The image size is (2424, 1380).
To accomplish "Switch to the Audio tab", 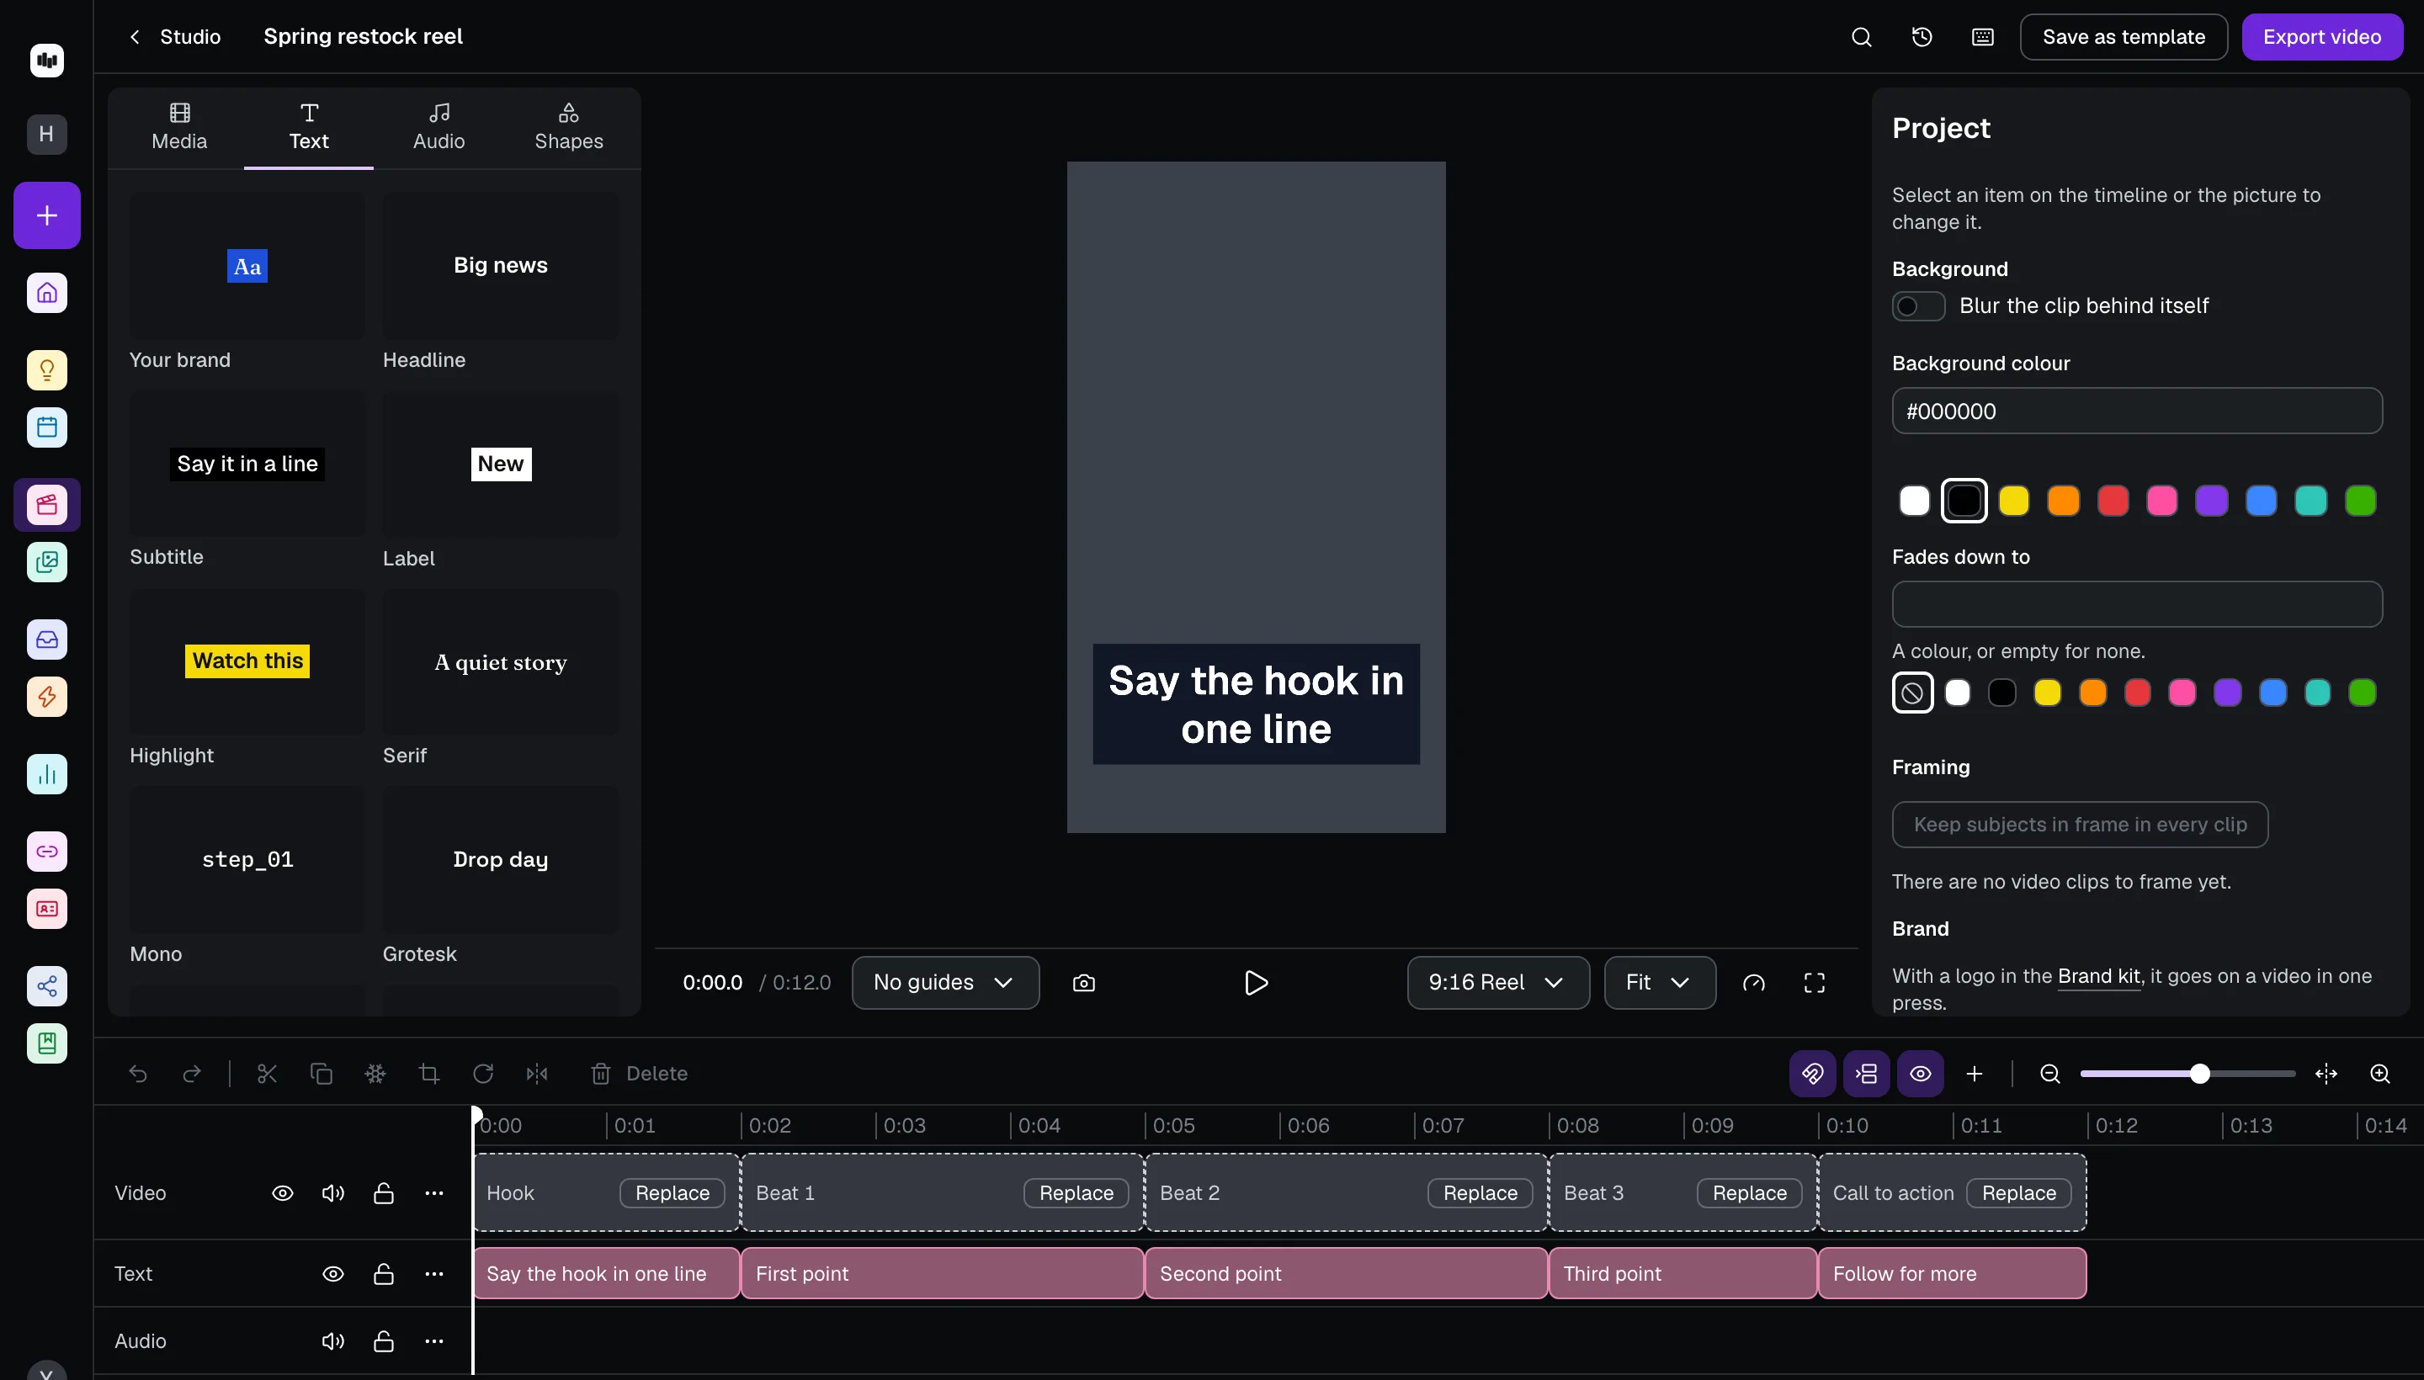I will pyautogui.click(x=439, y=127).
